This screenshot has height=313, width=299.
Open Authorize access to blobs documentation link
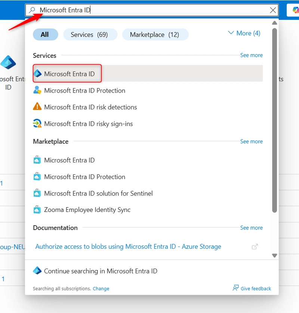[128, 247]
